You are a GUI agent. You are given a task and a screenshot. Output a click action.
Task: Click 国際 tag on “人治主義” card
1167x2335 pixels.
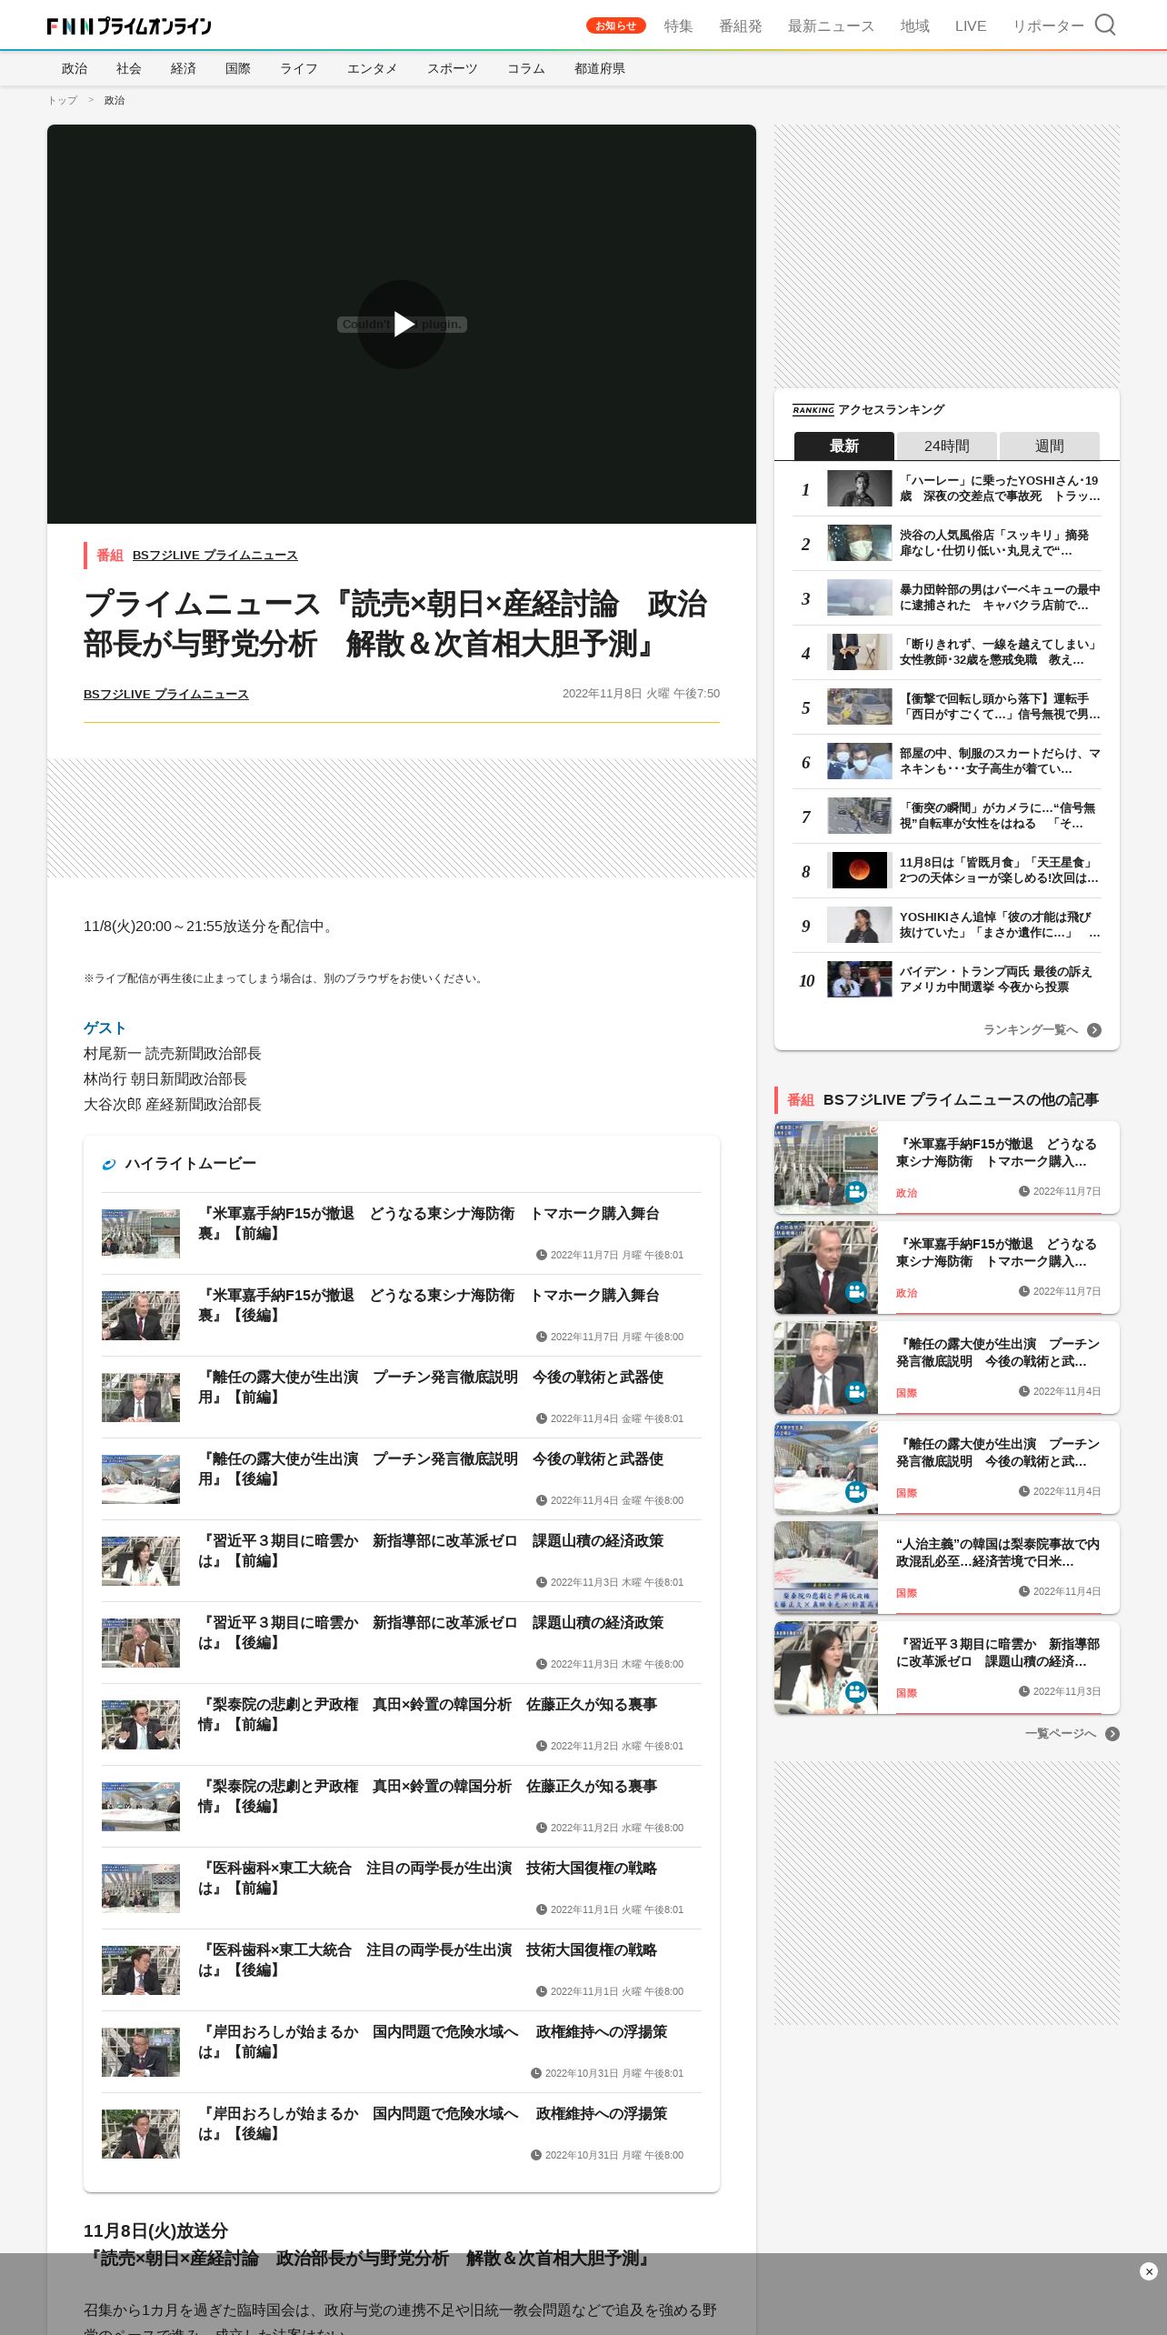coord(906,1593)
